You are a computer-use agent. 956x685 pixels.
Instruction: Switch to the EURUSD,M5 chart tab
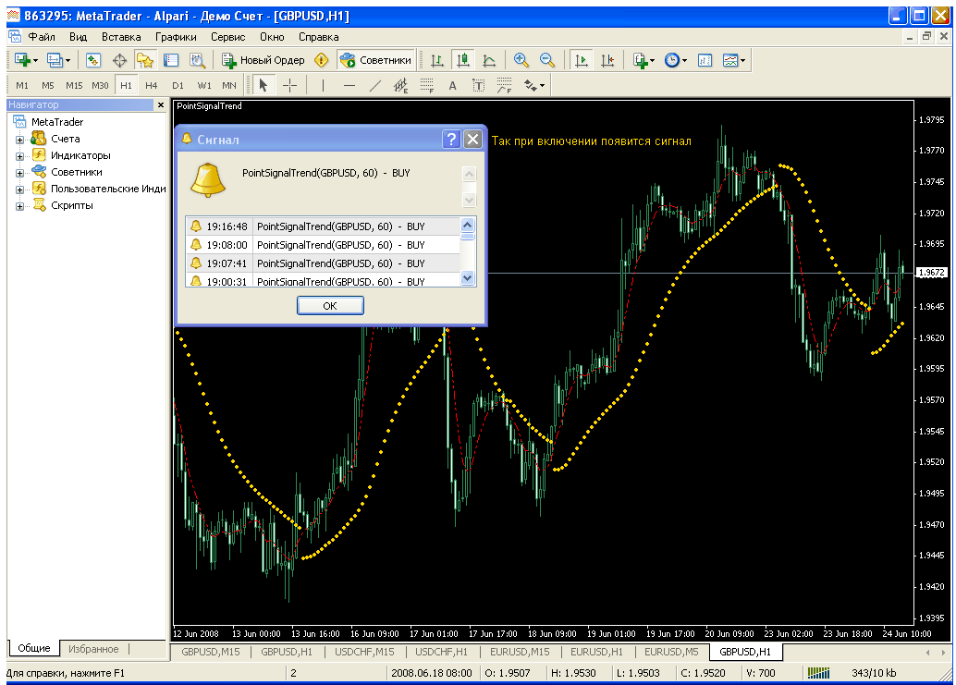coord(671,652)
